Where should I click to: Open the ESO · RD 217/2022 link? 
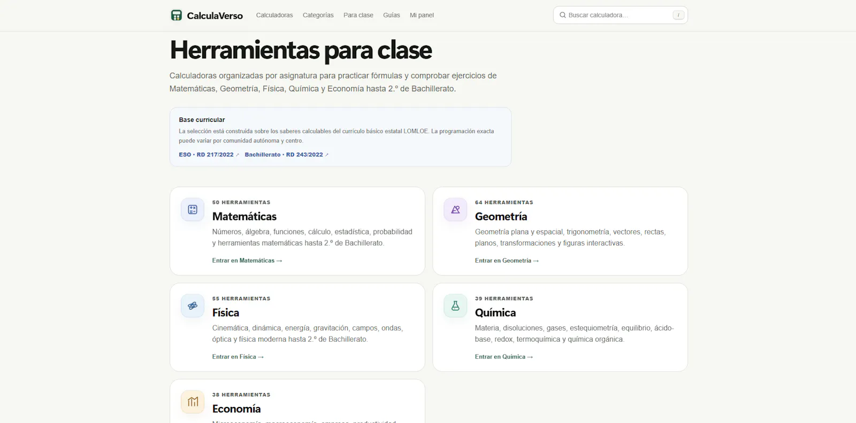pyautogui.click(x=209, y=155)
